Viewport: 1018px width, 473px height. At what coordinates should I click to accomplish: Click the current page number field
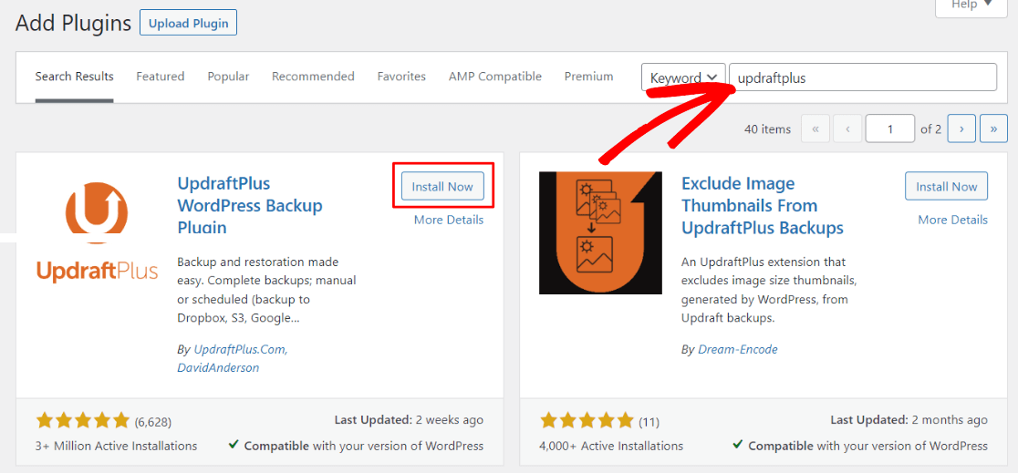click(x=890, y=129)
